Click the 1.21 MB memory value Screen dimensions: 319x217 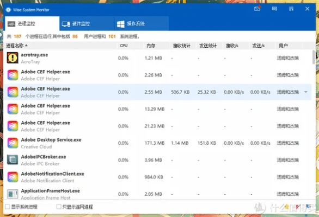point(153,58)
